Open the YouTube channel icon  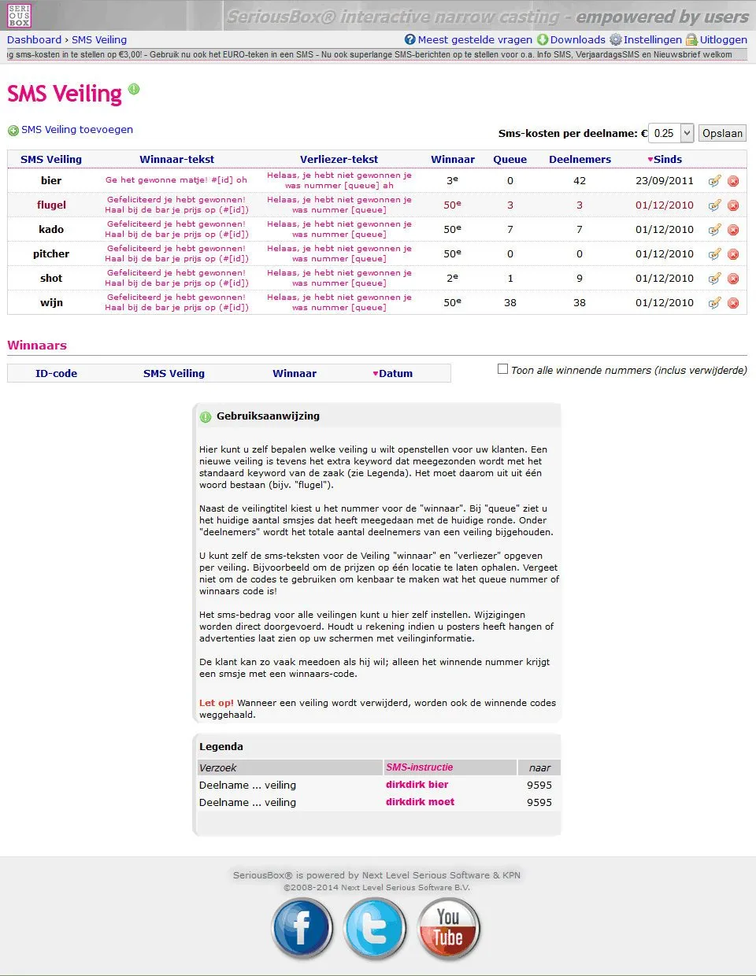point(448,930)
